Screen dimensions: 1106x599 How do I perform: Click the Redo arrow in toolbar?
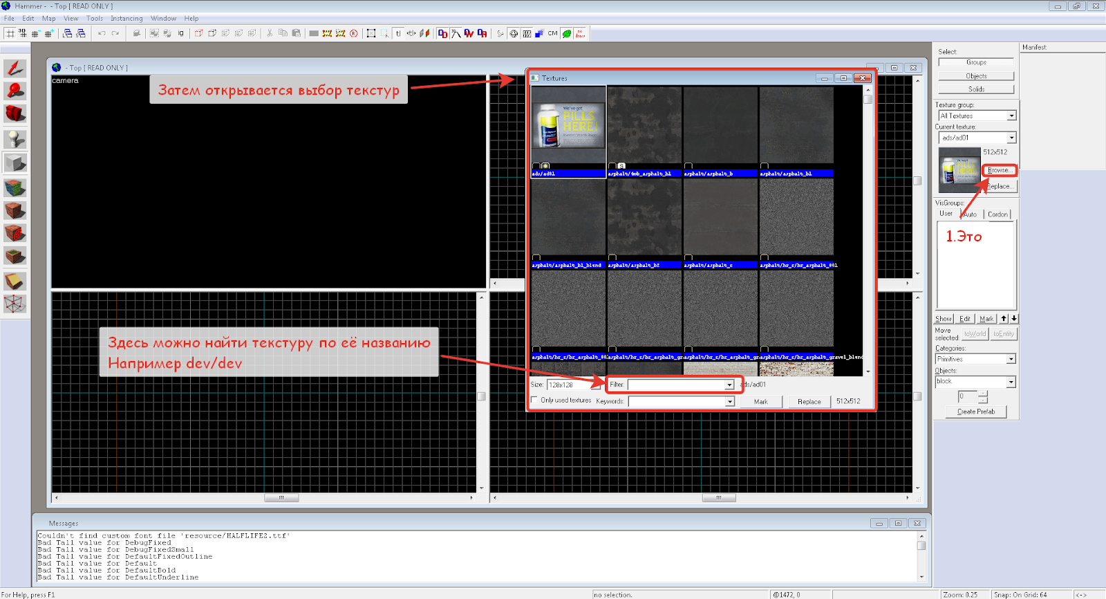115,33
